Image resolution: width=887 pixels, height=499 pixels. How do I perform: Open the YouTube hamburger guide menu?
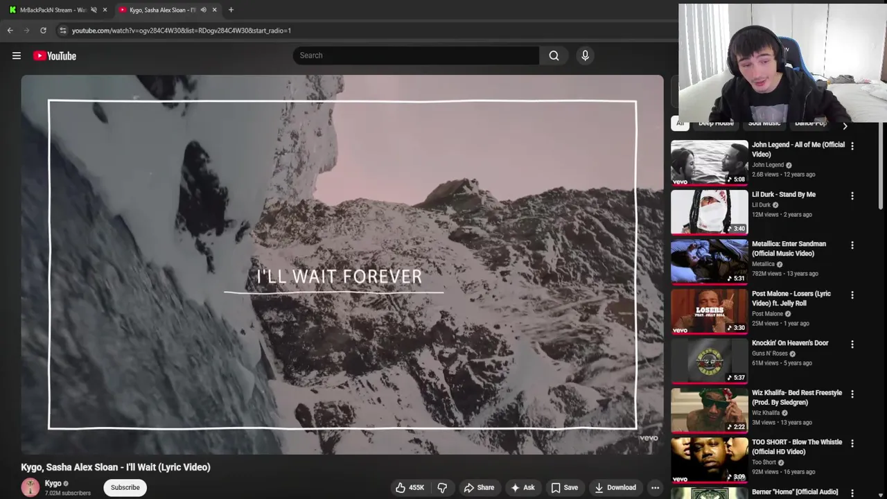[x=17, y=56]
